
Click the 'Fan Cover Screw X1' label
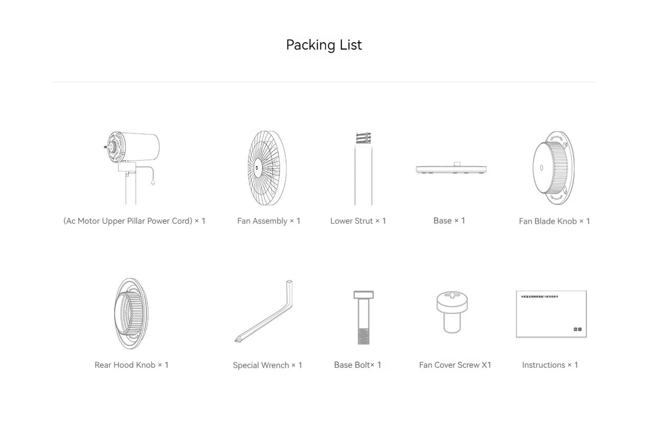point(455,365)
